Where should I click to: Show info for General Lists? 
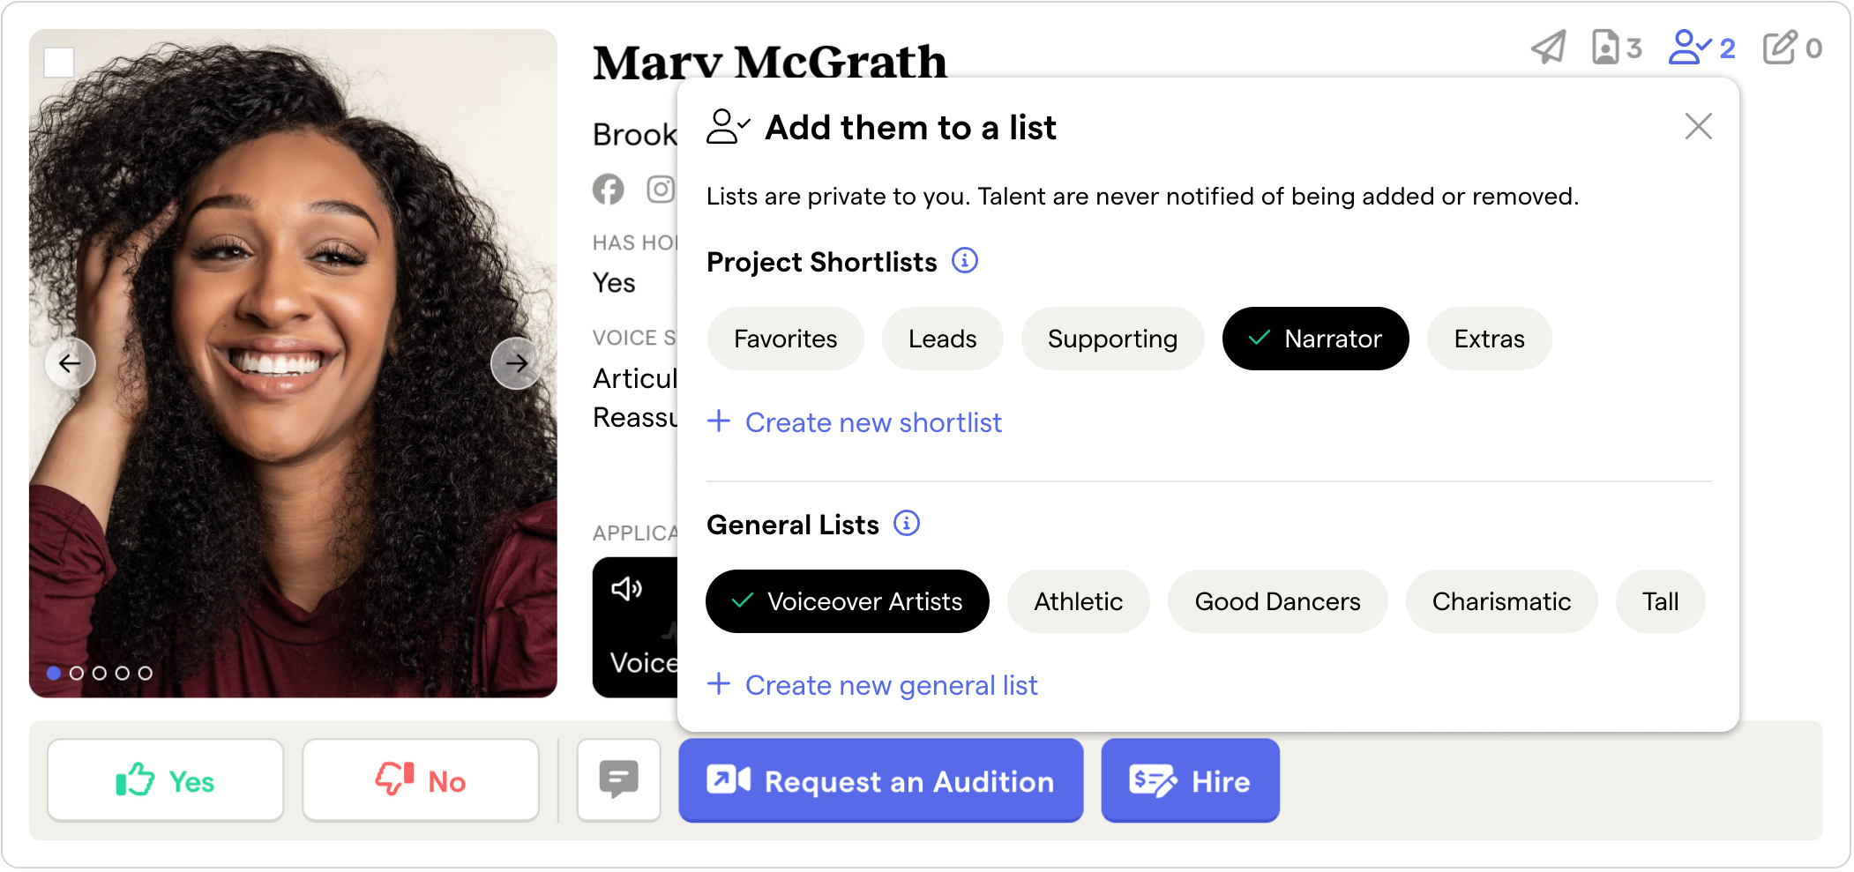coord(907,524)
